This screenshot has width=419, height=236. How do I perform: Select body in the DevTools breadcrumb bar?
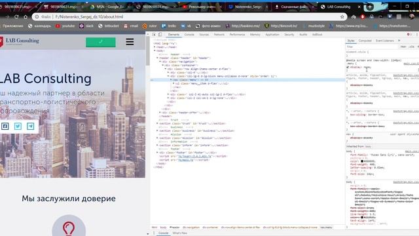click(163, 227)
